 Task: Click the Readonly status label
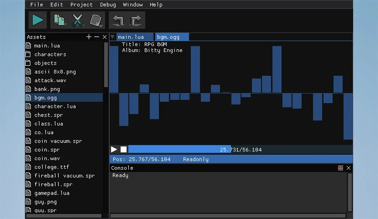click(x=196, y=159)
